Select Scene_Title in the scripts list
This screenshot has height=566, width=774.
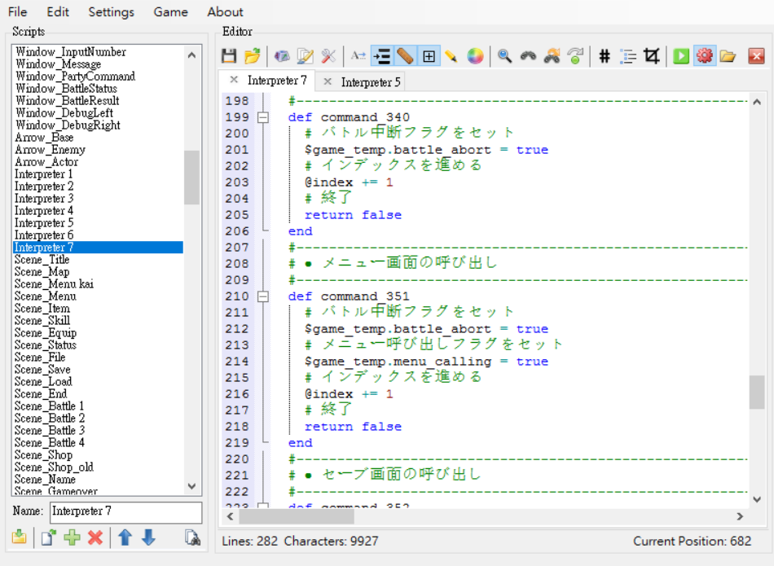[x=98, y=260]
